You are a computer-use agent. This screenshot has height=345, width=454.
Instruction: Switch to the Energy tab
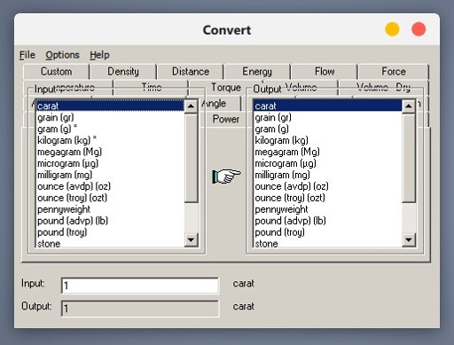[257, 72]
